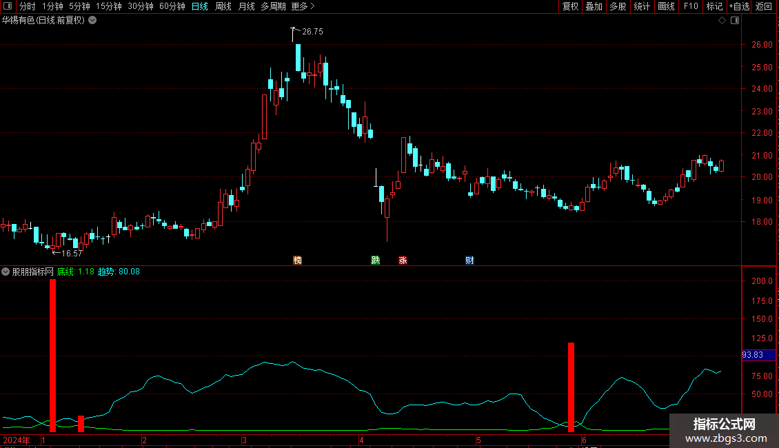This screenshot has height=448, width=779.
Task: Click the 叠加 overlay button
Action: [594, 6]
